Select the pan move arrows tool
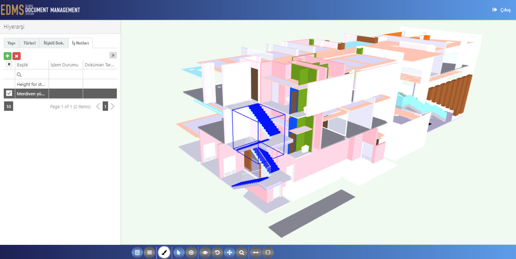This screenshot has height=259, width=516. [x=229, y=252]
